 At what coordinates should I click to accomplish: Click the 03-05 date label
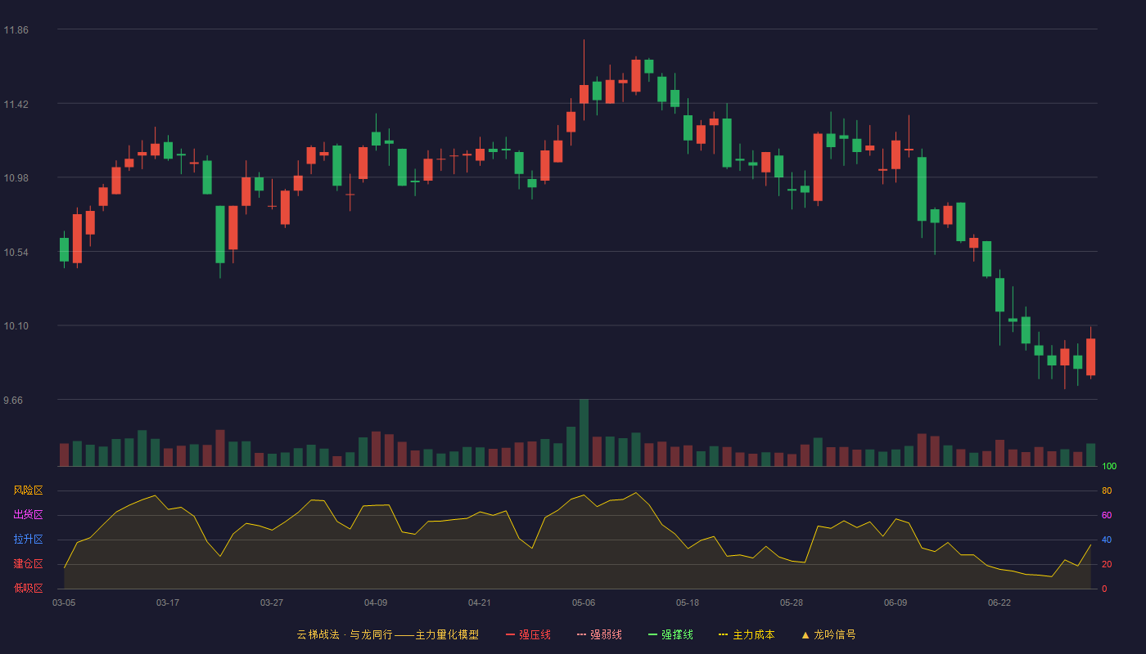tap(64, 602)
